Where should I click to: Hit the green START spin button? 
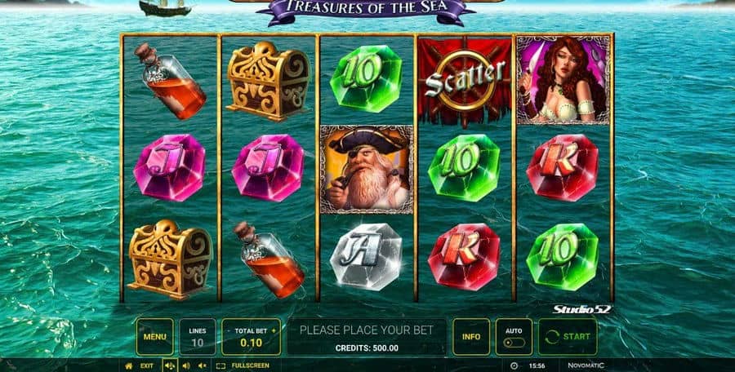(x=568, y=336)
